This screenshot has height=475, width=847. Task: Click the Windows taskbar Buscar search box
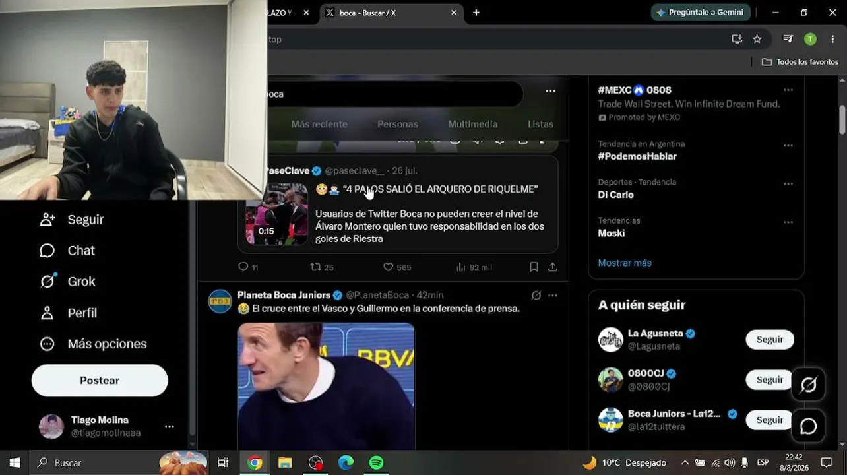pos(119,462)
